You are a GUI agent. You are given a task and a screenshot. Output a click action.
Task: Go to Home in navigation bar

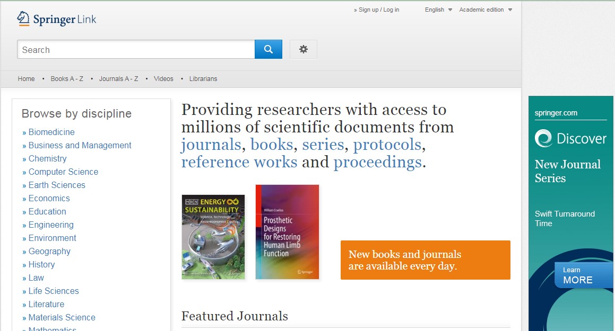(27, 78)
